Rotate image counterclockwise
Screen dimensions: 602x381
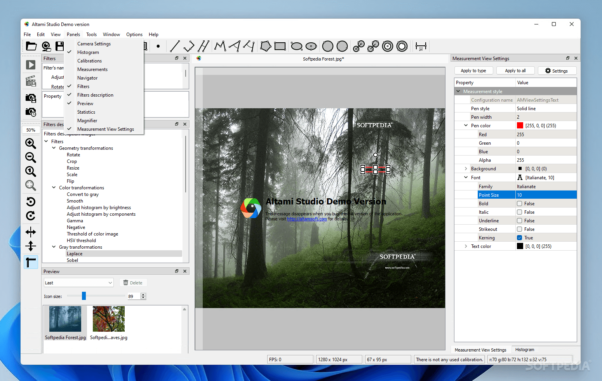(31, 201)
